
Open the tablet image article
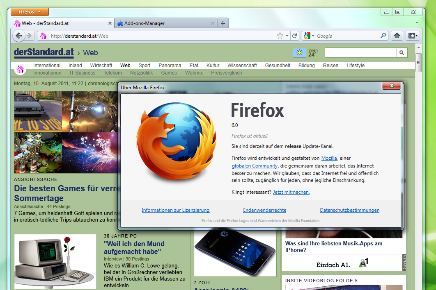tap(235, 253)
